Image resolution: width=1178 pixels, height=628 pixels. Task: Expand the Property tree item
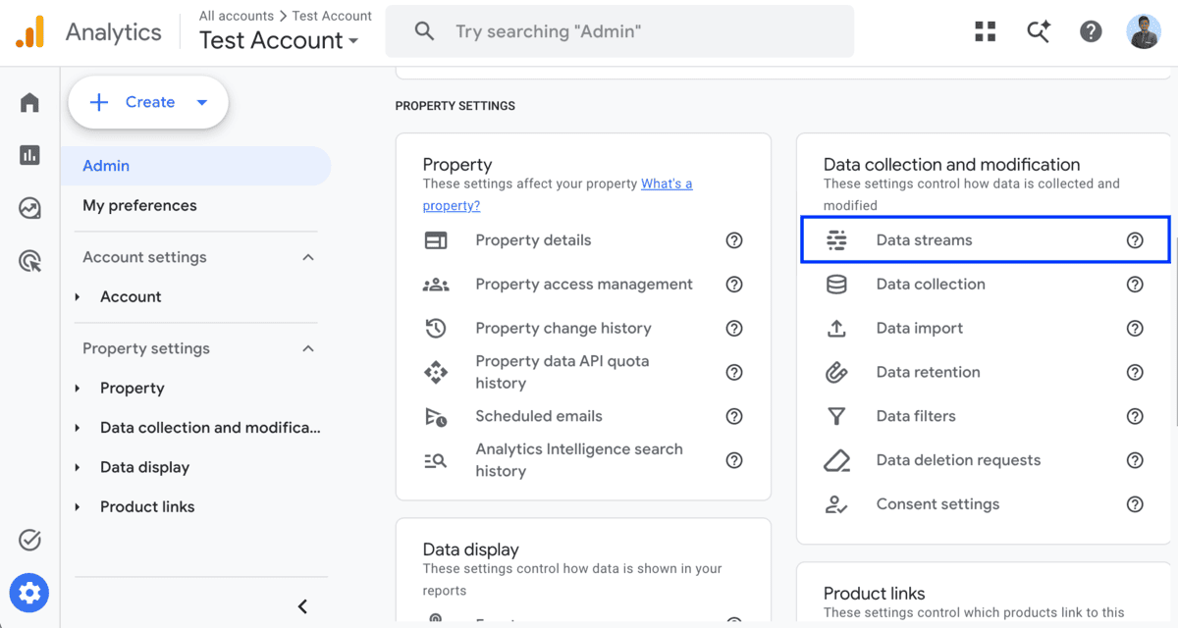(78, 389)
